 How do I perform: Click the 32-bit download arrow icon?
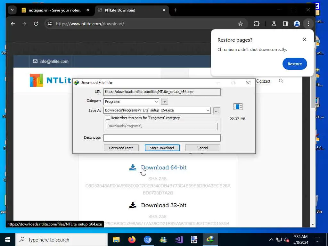[133, 205]
